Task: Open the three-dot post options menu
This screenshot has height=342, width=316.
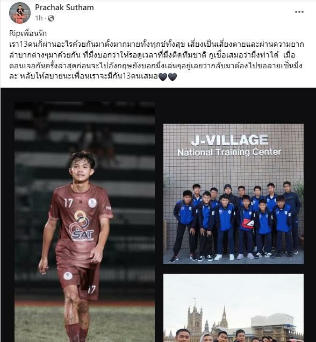Action: (299, 12)
